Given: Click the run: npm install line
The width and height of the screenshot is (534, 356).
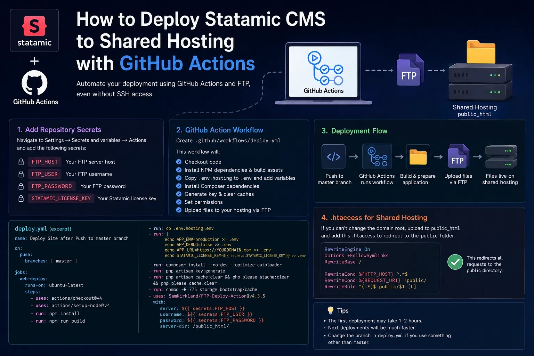Looking at the screenshot, I should (x=55, y=314).
